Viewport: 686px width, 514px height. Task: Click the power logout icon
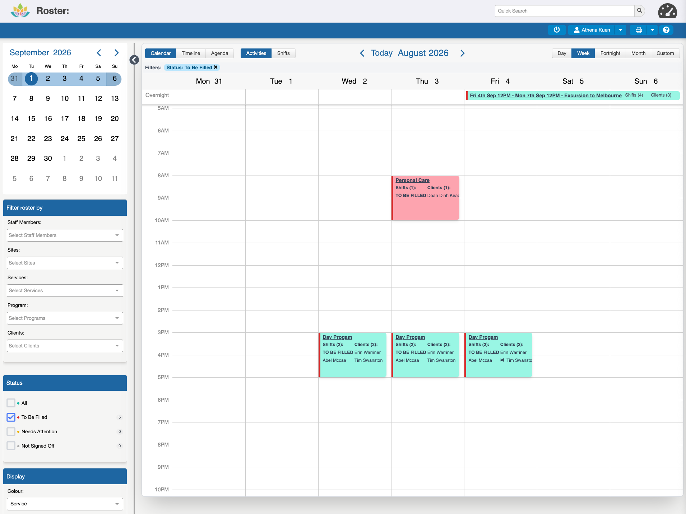557,30
